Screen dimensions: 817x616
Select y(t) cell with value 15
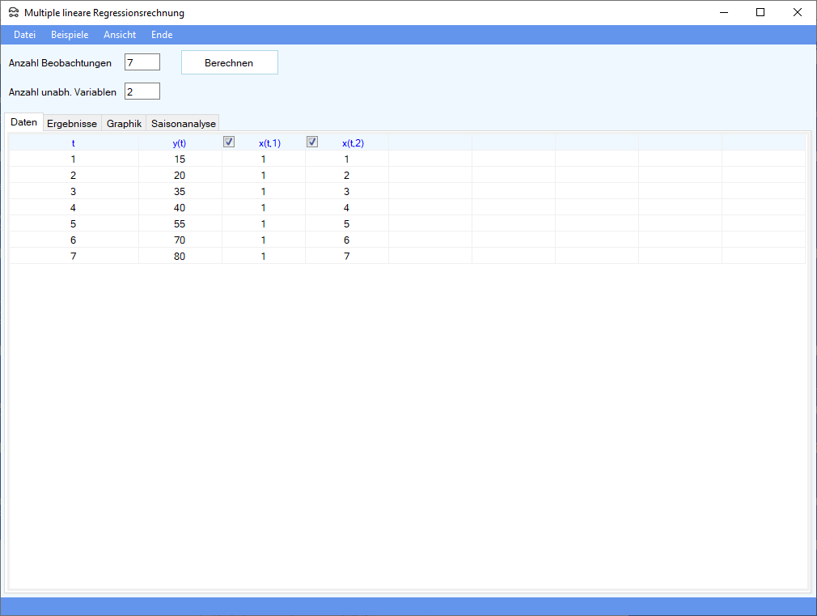[x=180, y=159]
